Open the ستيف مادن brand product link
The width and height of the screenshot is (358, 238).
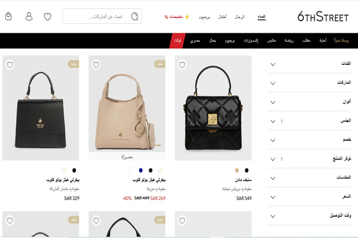coord(243,180)
